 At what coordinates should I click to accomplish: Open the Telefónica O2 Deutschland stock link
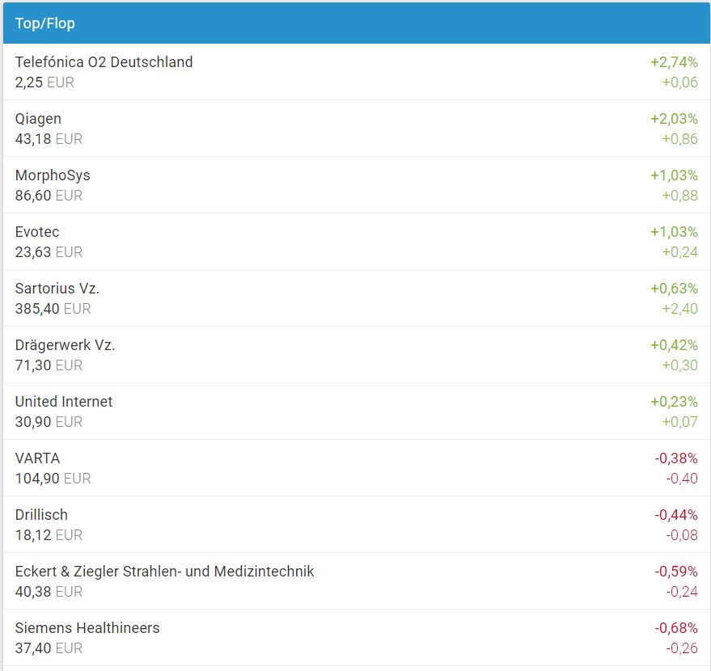click(x=104, y=62)
